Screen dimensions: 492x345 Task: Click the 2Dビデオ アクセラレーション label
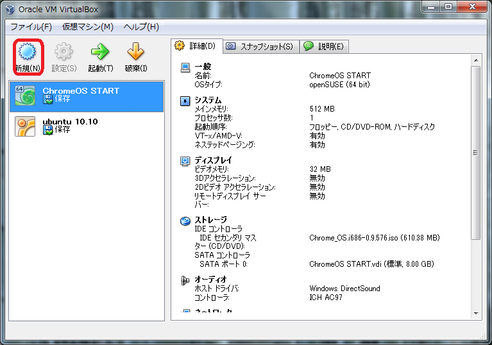pos(235,187)
